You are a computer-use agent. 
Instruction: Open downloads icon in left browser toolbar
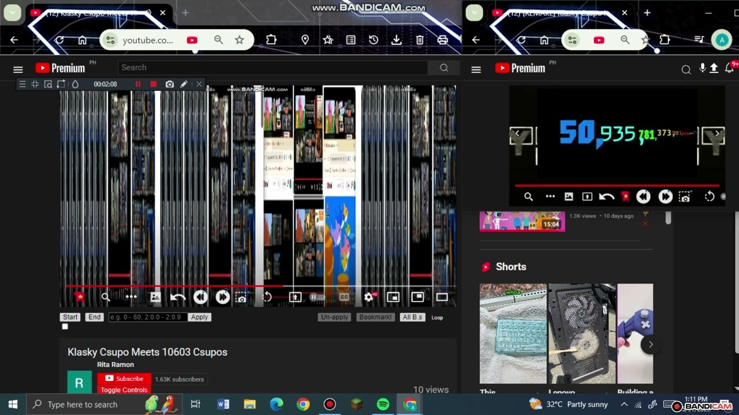pyautogui.click(x=397, y=40)
